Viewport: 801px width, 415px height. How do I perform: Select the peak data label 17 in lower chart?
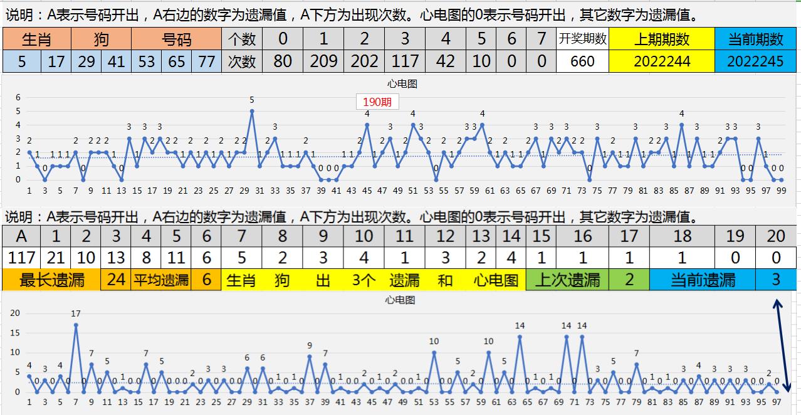[x=76, y=313]
